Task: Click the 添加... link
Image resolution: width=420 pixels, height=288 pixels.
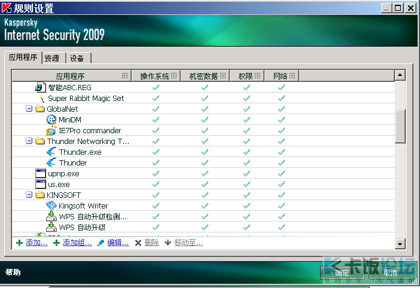Action: tap(36, 243)
